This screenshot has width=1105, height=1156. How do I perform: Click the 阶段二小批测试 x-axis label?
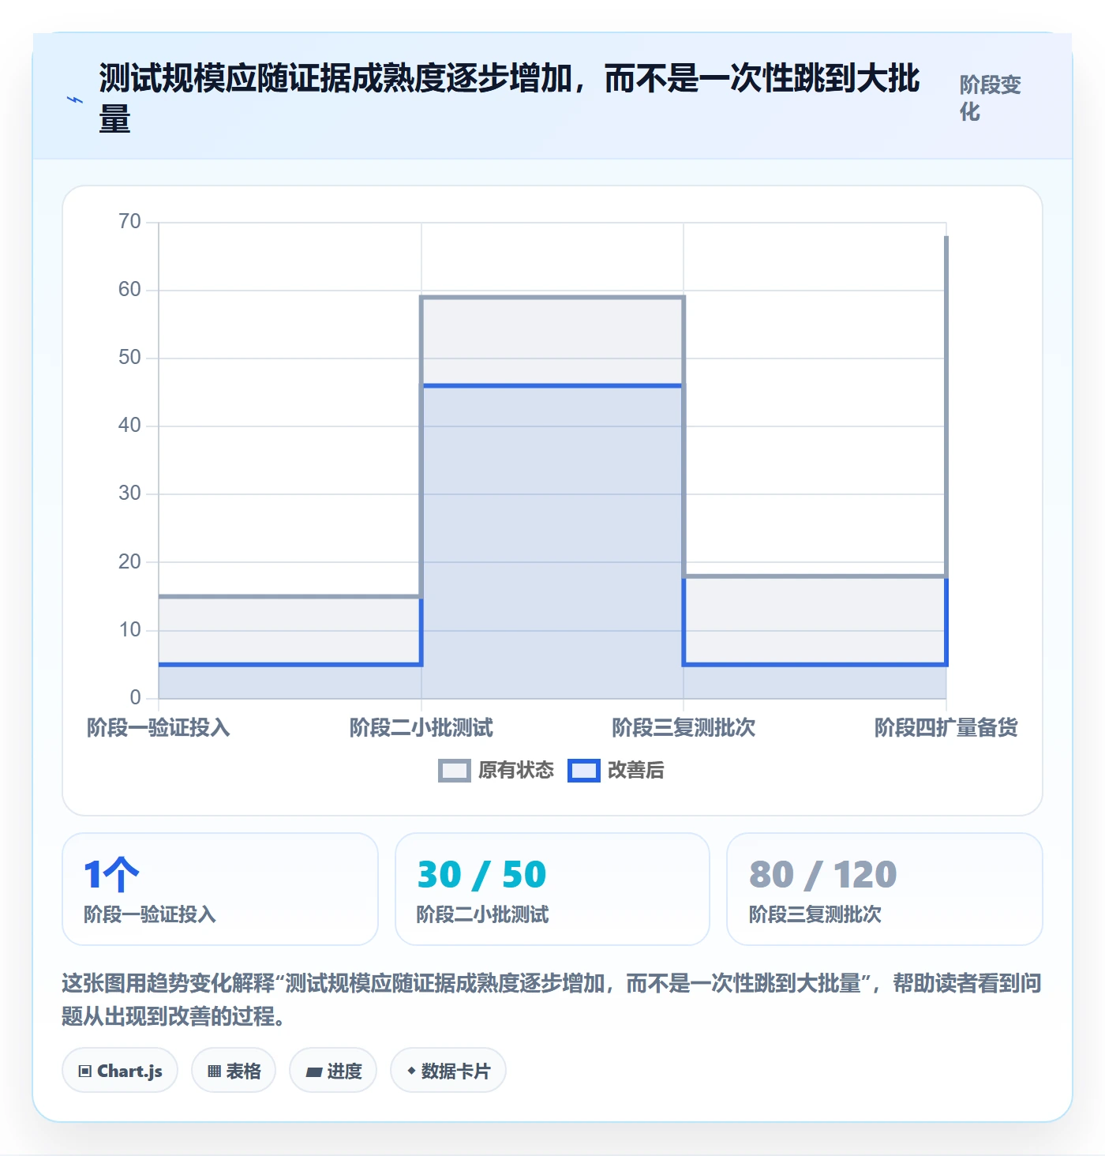click(x=421, y=727)
